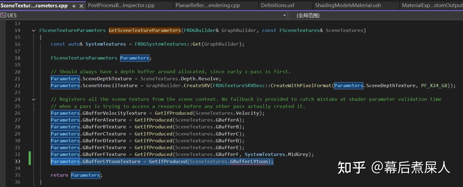Click line number 33 in the gutter
The height and width of the screenshot is (187, 463).
pos(17,161)
